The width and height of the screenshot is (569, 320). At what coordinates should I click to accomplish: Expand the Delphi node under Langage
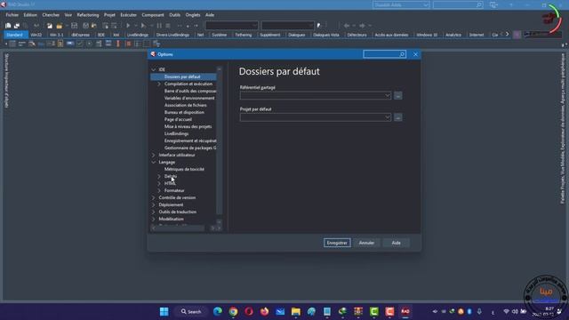[x=159, y=176]
